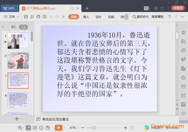The height and width of the screenshot is (132, 188).
Task: Add a new slide with the plus button
Action: pyautogui.click(x=17, y=119)
